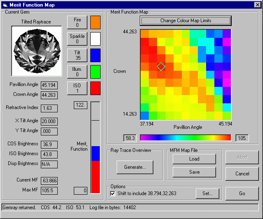Click the Fire weighting button
The height and width of the screenshot is (219, 263).
point(77,22)
